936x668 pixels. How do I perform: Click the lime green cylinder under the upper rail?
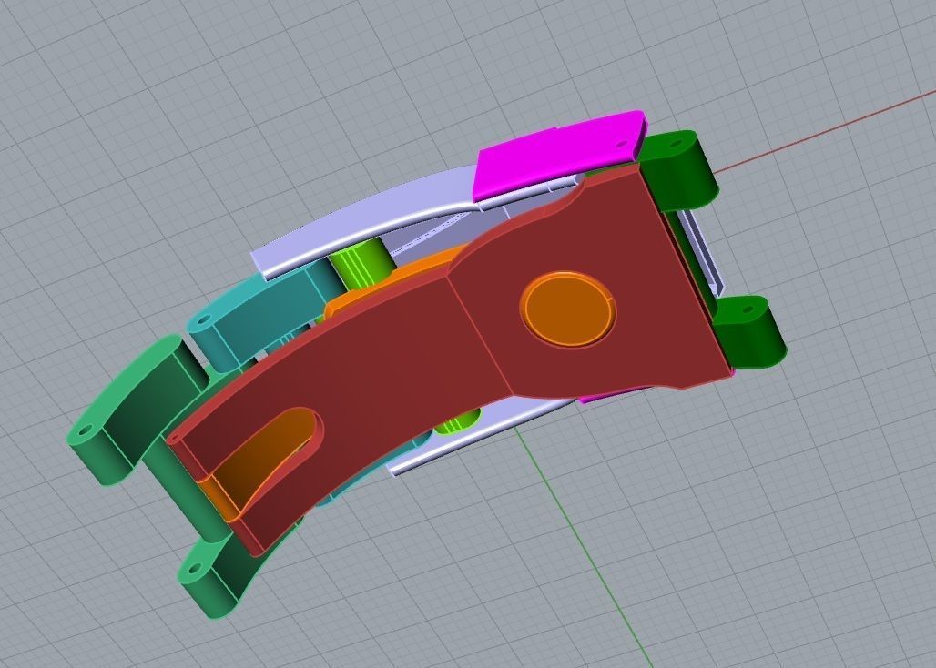click(x=361, y=264)
